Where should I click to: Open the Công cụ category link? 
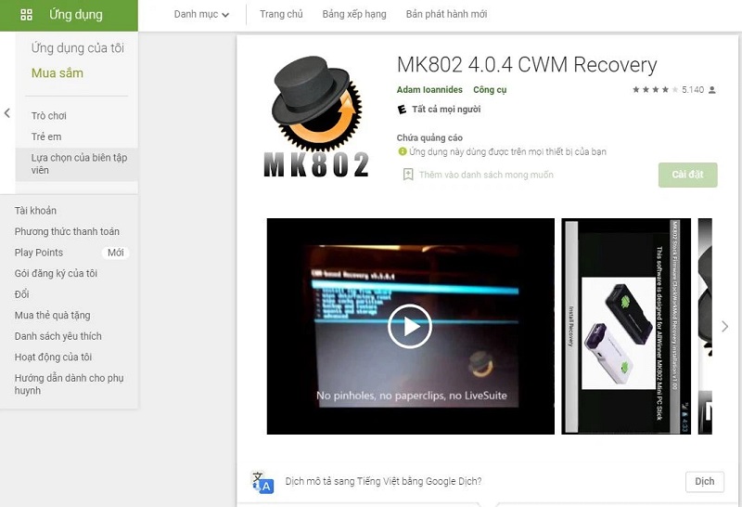tap(490, 89)
